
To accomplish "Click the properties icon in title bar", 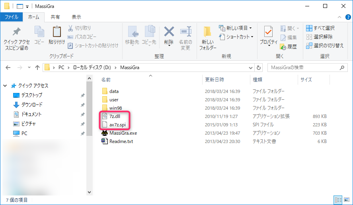I will coord(20,6).
